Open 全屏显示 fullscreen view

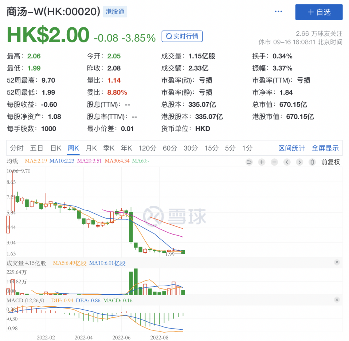coord(325,148)
